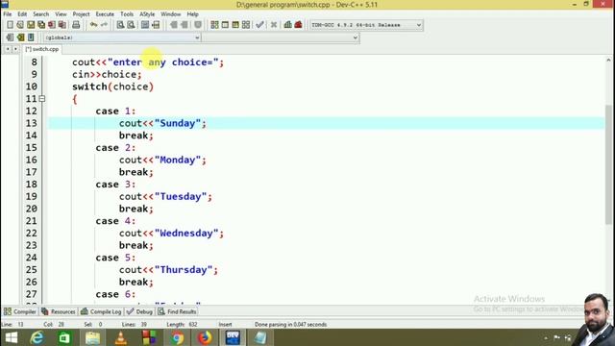Click the Goto bookmark icon

[31, 37]
